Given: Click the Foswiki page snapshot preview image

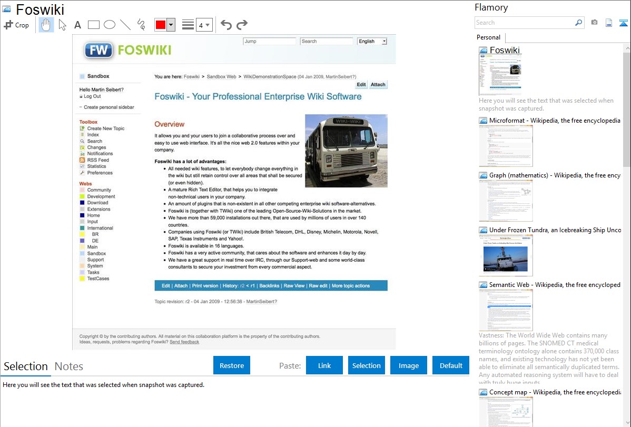Looking at the screenshot, I should 234,192.
